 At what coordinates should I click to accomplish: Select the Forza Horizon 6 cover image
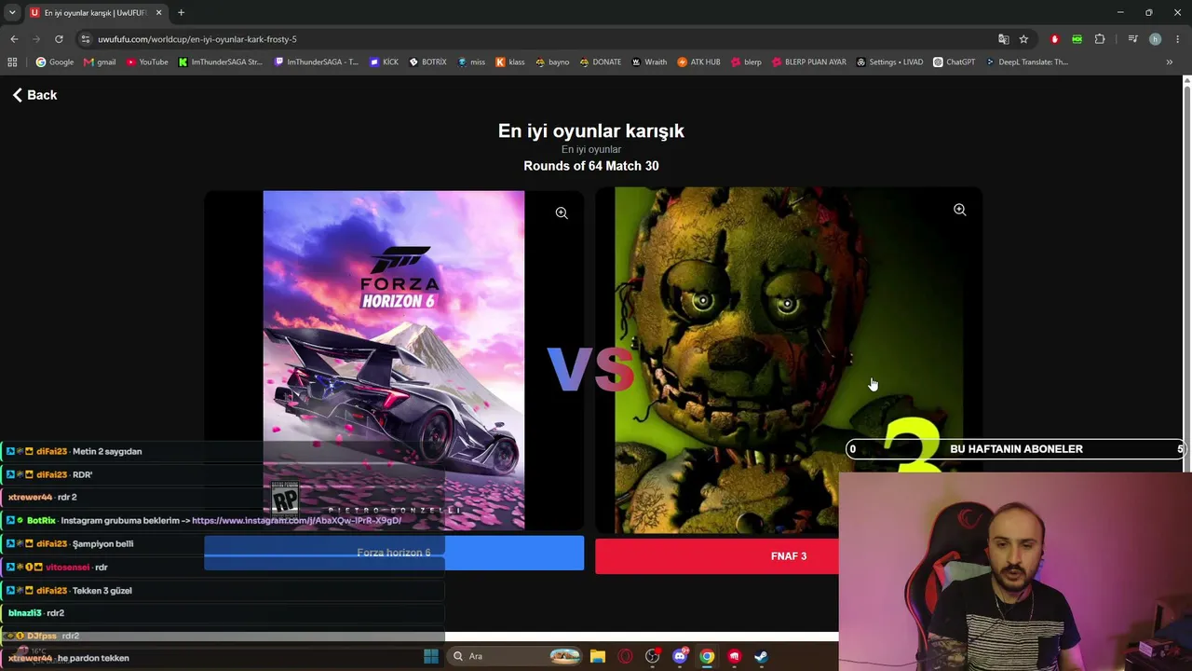click(x=394, y=361)
